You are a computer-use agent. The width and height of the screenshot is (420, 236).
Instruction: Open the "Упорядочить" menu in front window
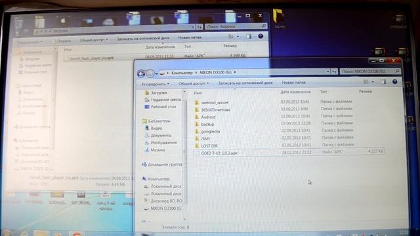pyautogui.click(x=155, y=84)
